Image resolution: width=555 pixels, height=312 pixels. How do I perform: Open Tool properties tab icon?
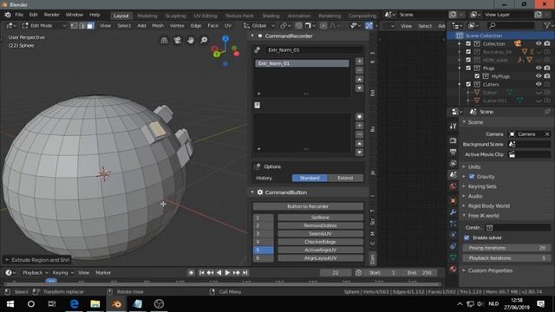[453, 127]
